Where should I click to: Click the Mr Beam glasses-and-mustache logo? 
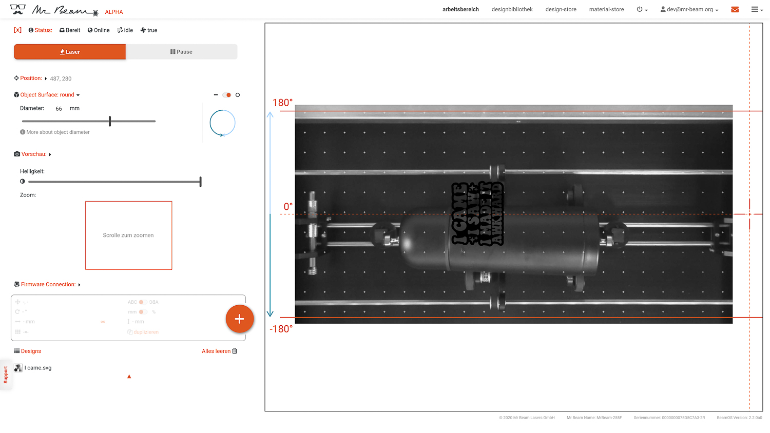[x=17, y=9]
